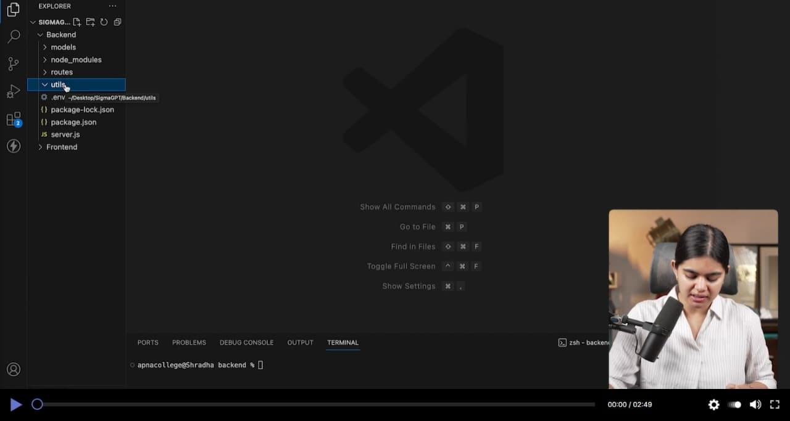Image resolution: width=790 pixels, height=421 pixels.
Task: Collapse all folders in Explorer
Action: tap(117, 22)
